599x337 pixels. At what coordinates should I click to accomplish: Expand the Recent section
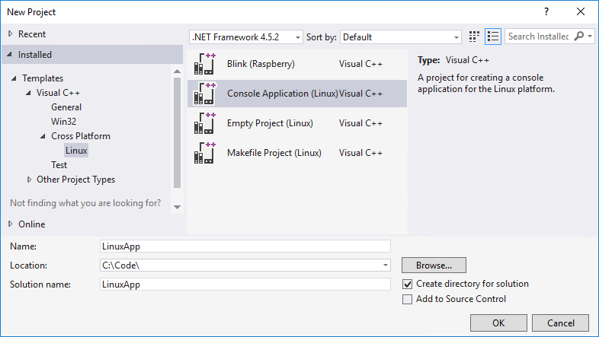click(10, 34)
